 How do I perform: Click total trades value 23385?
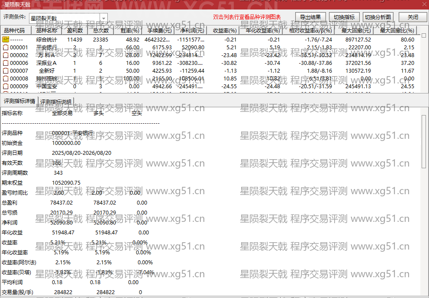pos(101,40)
